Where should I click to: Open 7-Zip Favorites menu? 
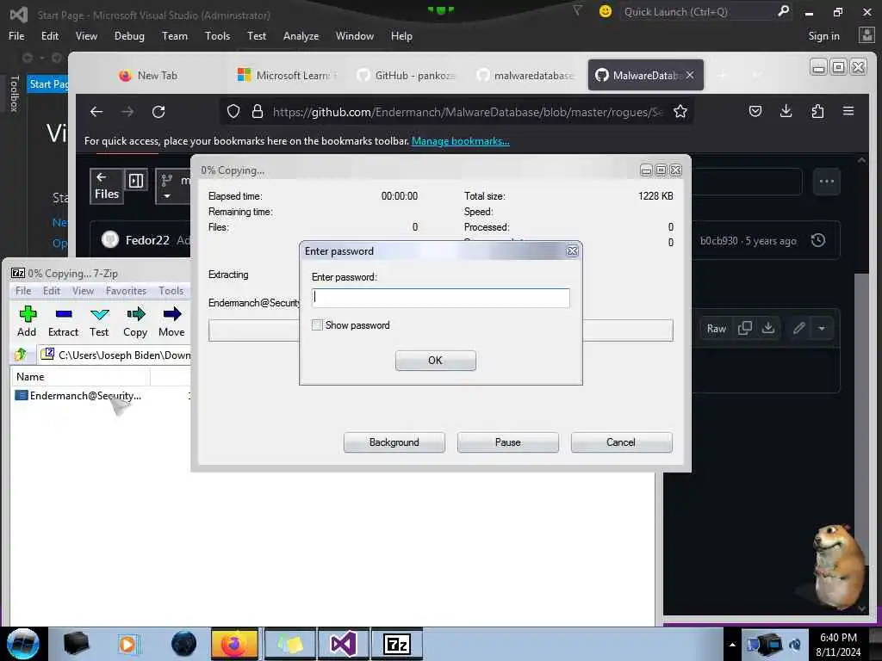point(126,291)
